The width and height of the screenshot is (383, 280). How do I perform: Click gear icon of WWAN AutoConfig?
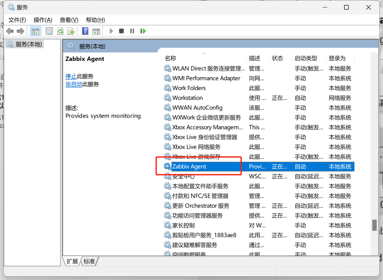click(x=168, y=108)
